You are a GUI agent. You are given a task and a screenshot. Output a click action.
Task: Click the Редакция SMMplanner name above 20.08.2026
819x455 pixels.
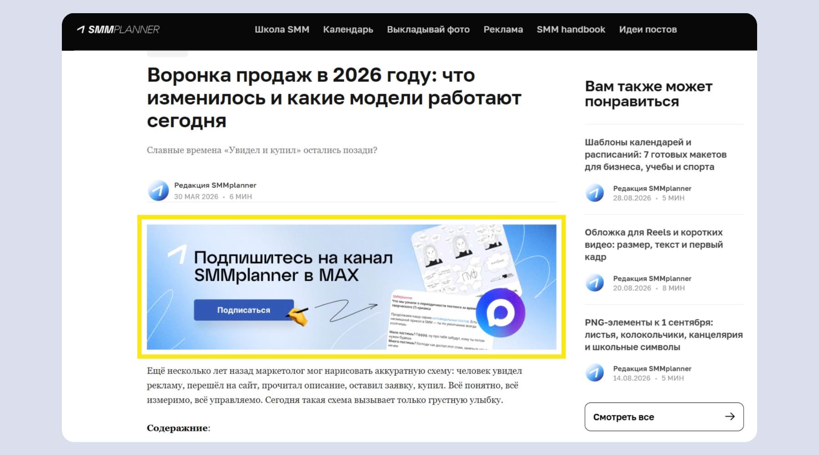(x=652, y=278)
